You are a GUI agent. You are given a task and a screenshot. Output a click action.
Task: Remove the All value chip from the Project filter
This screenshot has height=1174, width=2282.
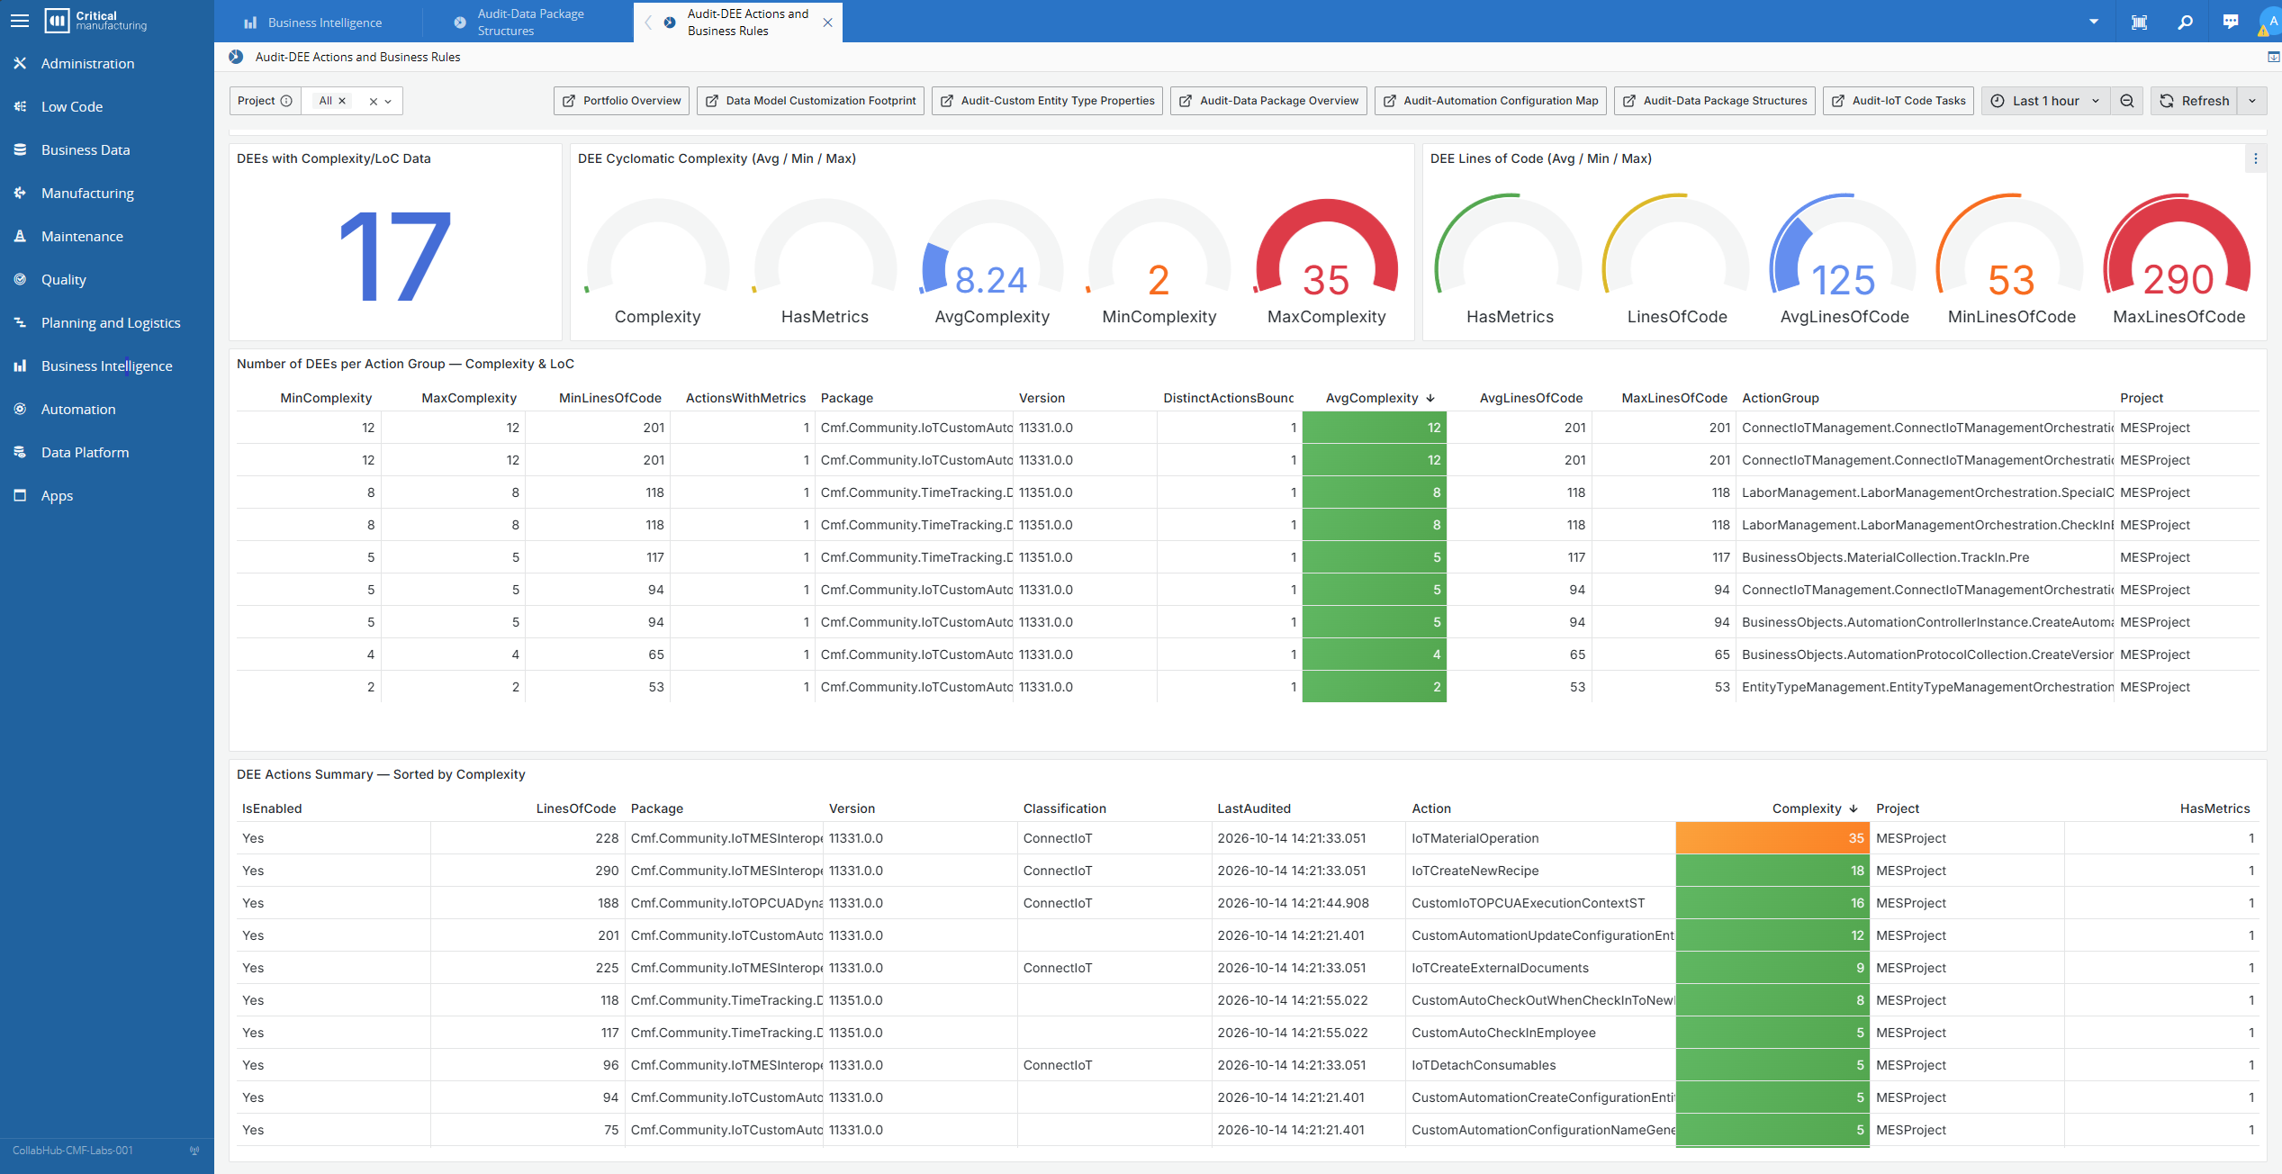[x=342, y=101]
